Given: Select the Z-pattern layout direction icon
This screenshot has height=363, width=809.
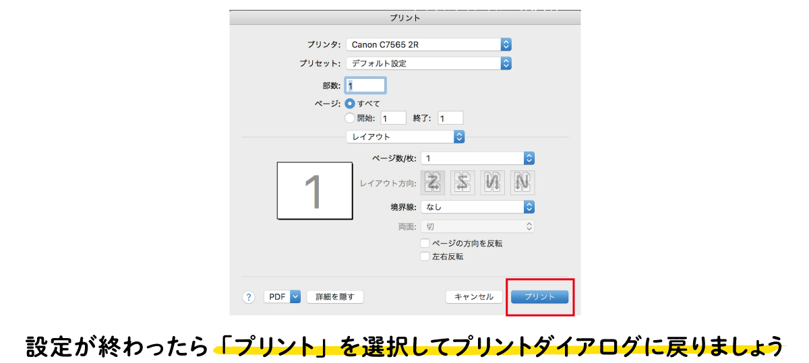Looking at the screenshot, I should click(433, 183).
